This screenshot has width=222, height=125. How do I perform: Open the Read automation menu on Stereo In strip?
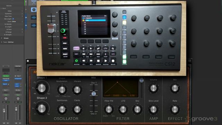6,95
